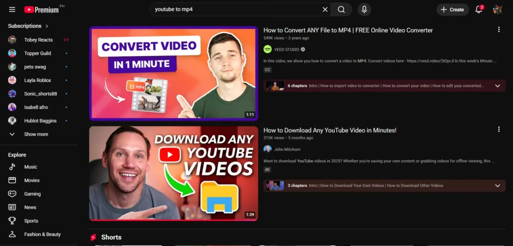The width and height of the screenshot is (513, 246).
Task: Click the Fashion & Beauty hanger icon
Action: pos(12,234)
